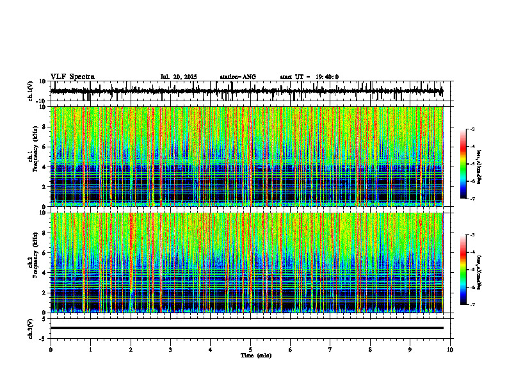Click the time axis tick label '3'
Viewport: 507px width, 392px height.
pyautogui.click(x=170, y=350)
